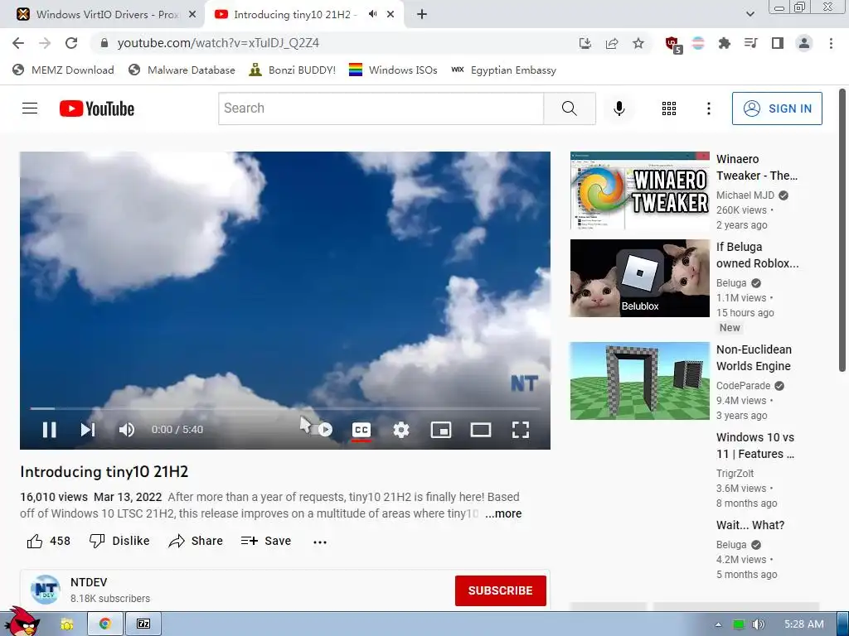Like the video (458)
The width and height of the screenshot is (849, 636).
point(49,541)
